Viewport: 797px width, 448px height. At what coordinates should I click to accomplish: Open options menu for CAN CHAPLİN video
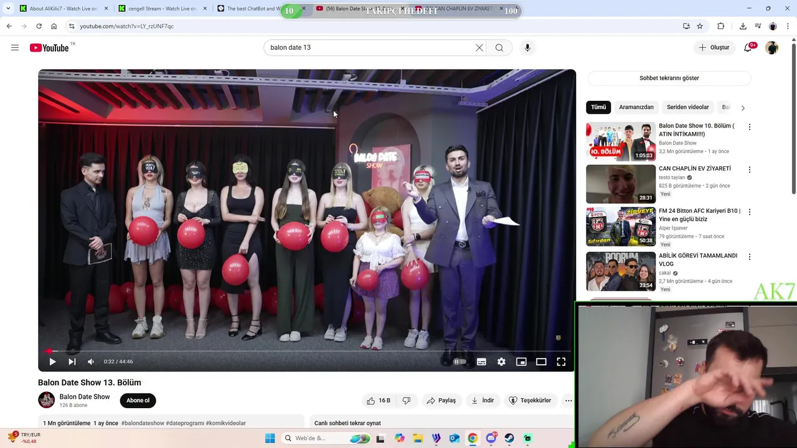[x=749, y=169]
